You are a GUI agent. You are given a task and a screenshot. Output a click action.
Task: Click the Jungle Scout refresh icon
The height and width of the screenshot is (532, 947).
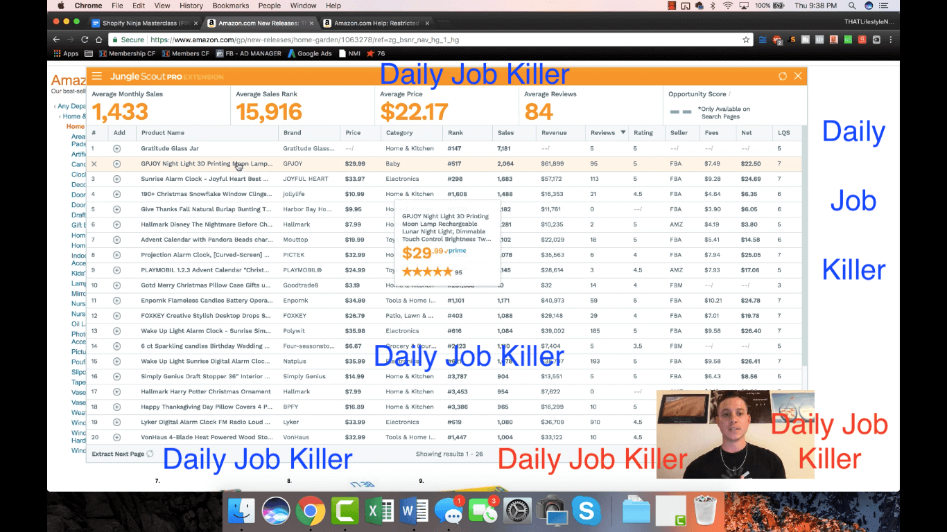click(783, 76)
